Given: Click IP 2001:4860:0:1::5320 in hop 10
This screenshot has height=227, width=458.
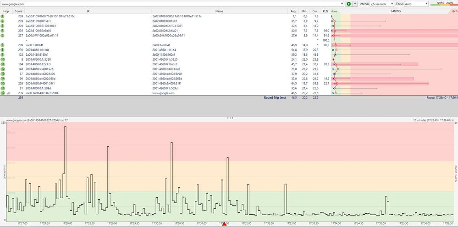Looking at the screenshot, I should coord(38,59).
